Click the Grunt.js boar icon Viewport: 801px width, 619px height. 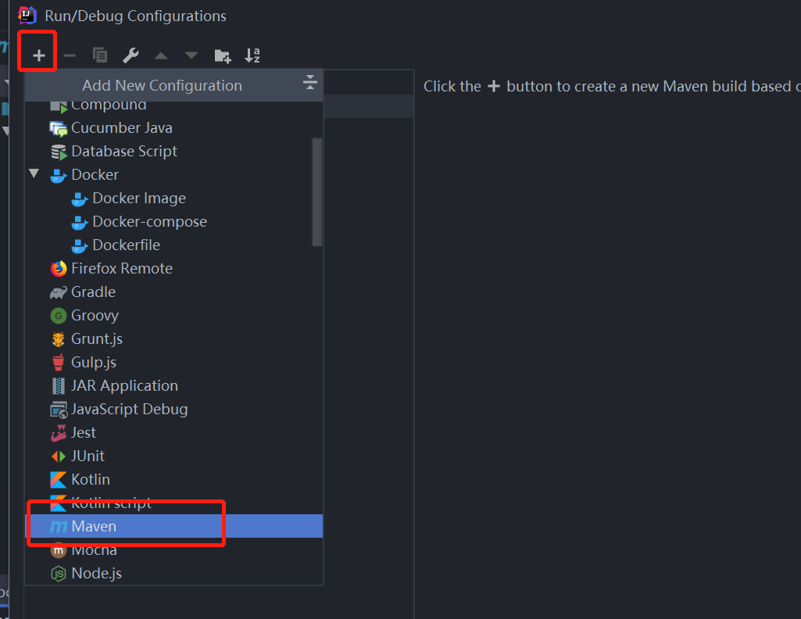59,339
